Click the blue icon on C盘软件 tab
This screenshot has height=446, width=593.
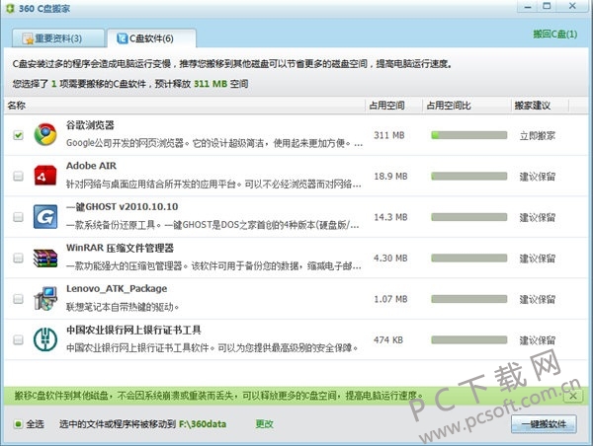click(x=123, y=38)
